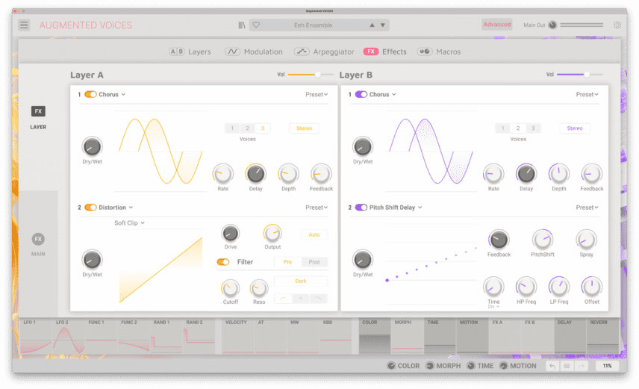Open Pitch Shift Delay Preset menu

587,207
